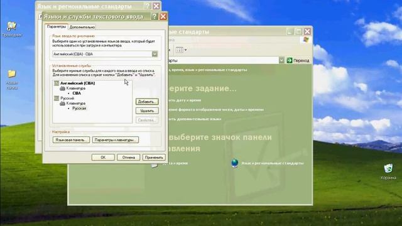Screen dimensions: 402x226
Task: Select Клавиатура under Английский (США)
Action: click(x=75, y=89)
